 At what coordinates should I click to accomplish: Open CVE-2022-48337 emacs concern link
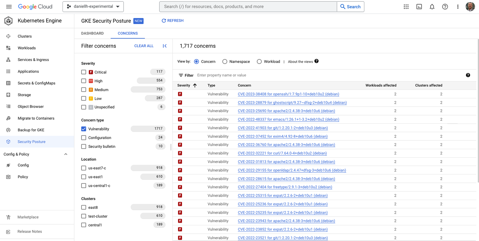pos(288,119)
